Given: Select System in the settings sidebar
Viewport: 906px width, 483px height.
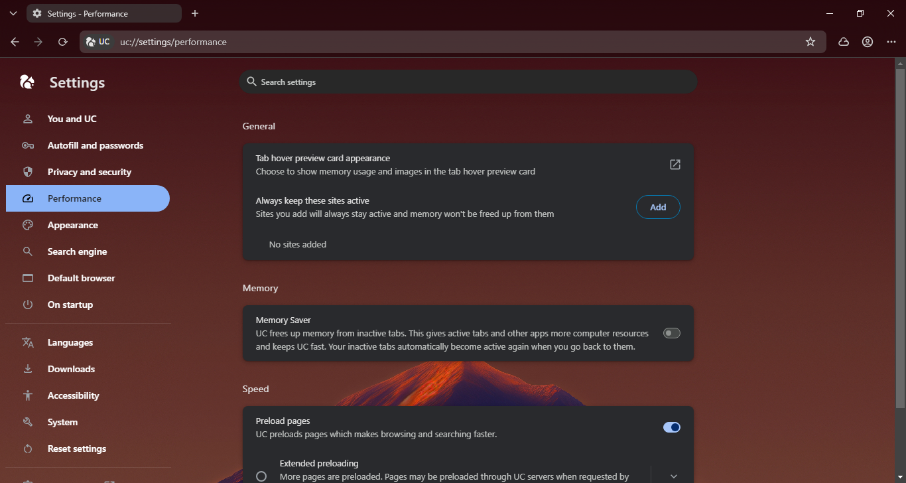Looking at the screenshot, I should (x=62, y=421).
